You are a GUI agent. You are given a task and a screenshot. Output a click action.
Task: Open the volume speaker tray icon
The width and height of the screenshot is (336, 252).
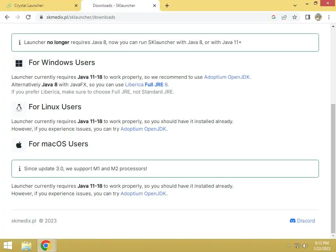tap(305, 245)
